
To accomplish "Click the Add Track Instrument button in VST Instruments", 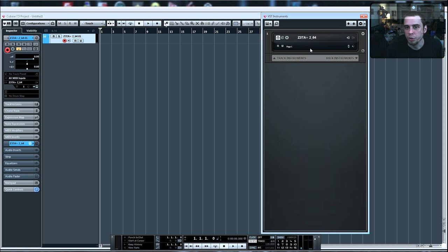I will coord(268,23).
